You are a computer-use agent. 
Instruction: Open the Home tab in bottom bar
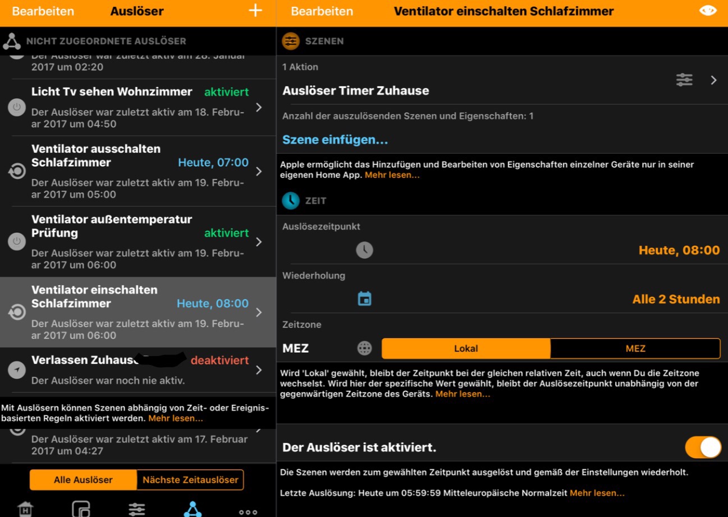25,509
